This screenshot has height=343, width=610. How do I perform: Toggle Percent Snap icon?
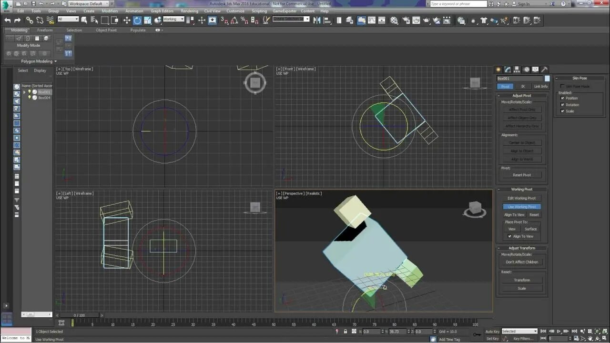[x=244, y=20]
